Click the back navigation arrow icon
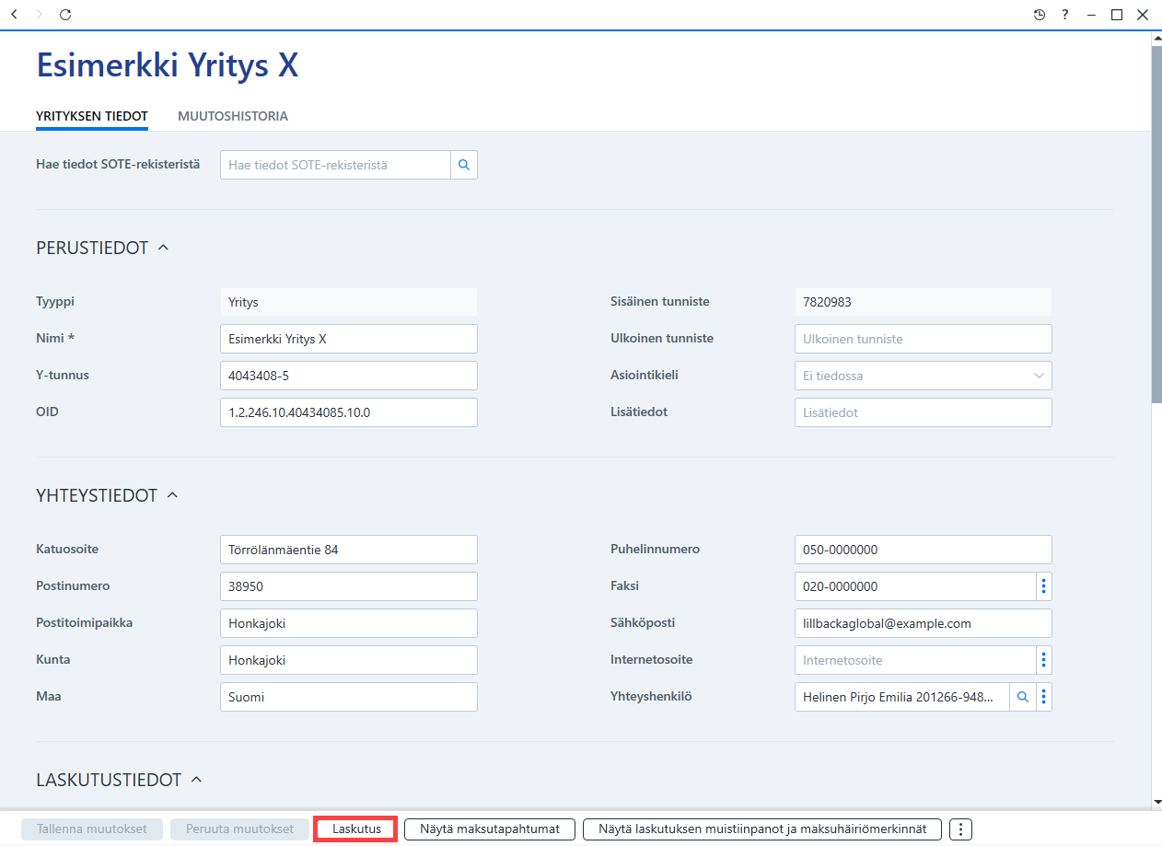Viewport: 1162px width, 846px height. pos(14,15)
